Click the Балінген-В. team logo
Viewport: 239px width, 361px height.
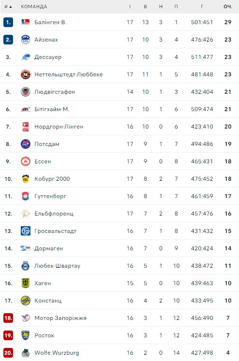(25, 22)
